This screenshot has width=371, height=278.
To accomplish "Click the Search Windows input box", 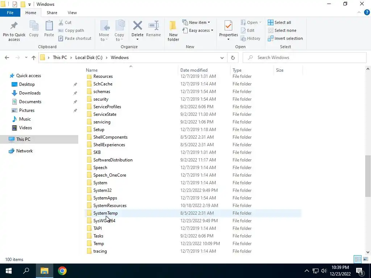I will pyautogui.click(x=304, y=58).
